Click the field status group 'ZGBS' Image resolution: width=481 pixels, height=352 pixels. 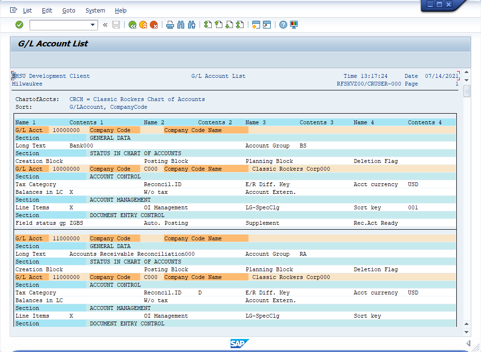tap(76, 223)
